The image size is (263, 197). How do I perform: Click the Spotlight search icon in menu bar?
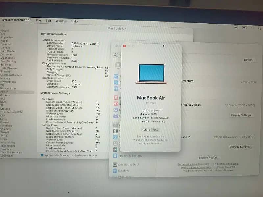click(x=260, y=28)
